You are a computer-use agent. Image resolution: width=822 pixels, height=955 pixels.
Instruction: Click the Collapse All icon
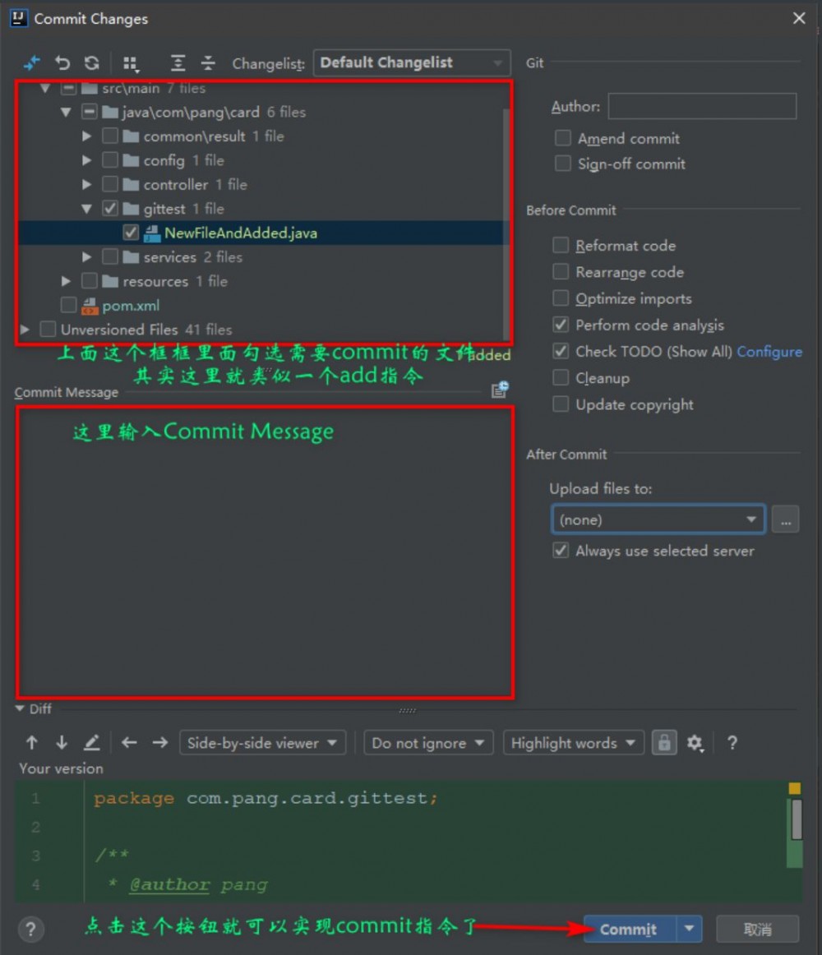coord(208,62)
